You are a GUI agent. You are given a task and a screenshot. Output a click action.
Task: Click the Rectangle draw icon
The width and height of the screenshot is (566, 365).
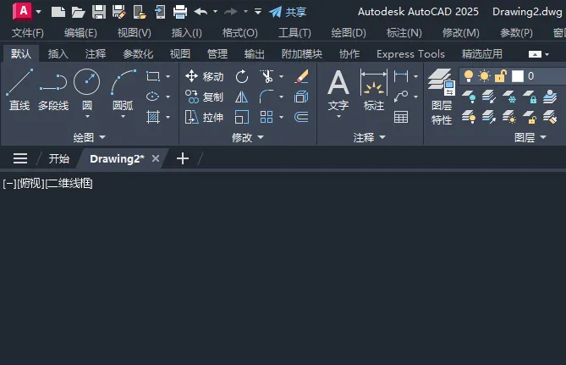[x=153, y=76]
